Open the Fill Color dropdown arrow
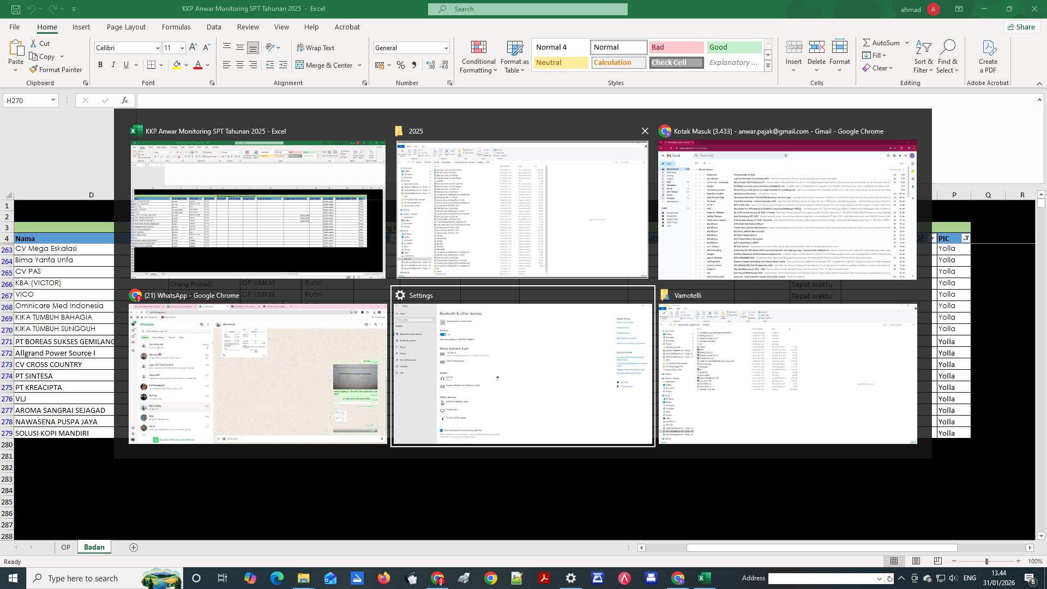Image resolution: width=1047 pixels, height=589 pixels. 185,65
